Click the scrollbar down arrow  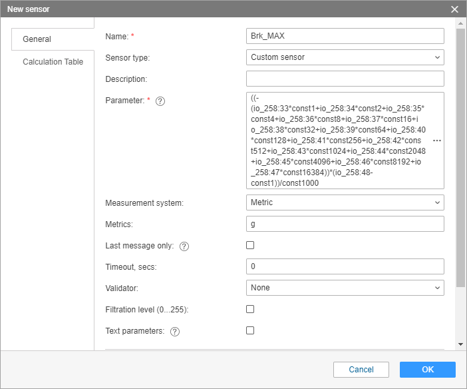(460, 344)
